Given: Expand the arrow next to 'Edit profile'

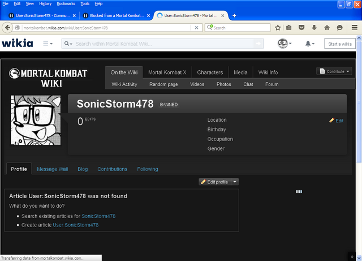Looking at the screenshot, I should pos(235,182).
